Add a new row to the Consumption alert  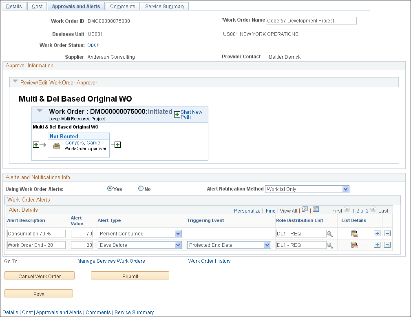point(377,233)
